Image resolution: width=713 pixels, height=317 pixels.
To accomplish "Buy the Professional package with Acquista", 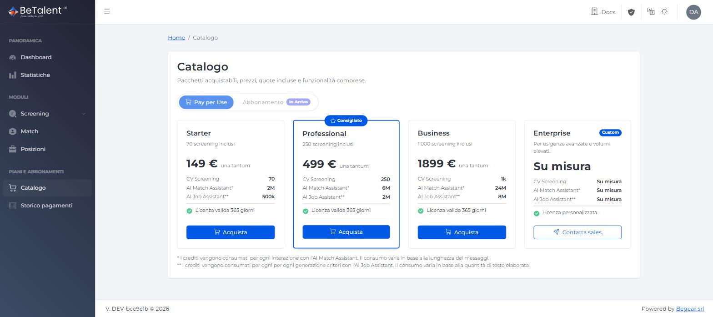I will pos(346,232).
